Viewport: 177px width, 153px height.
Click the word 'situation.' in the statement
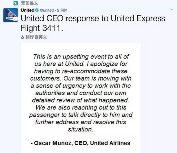pyautogui.click(x=81, y=130)
